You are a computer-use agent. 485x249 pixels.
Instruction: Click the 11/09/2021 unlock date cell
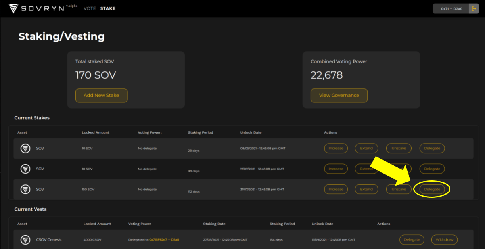334,240
